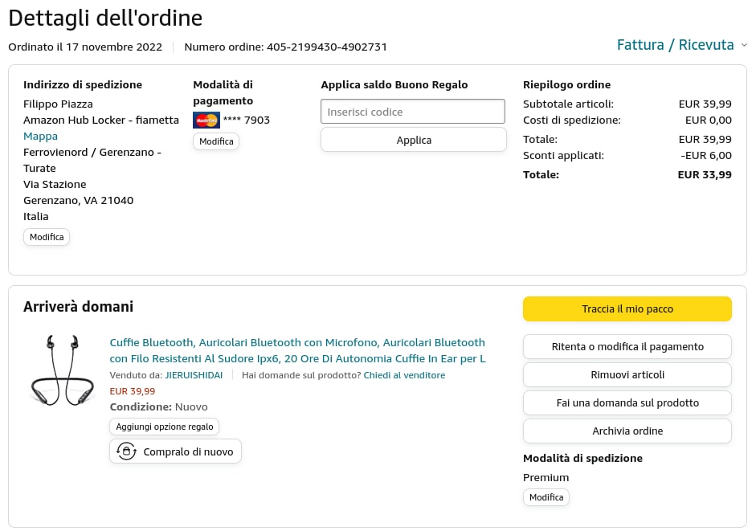
Task: Open the Mappa link
Action: pos(40,136)
